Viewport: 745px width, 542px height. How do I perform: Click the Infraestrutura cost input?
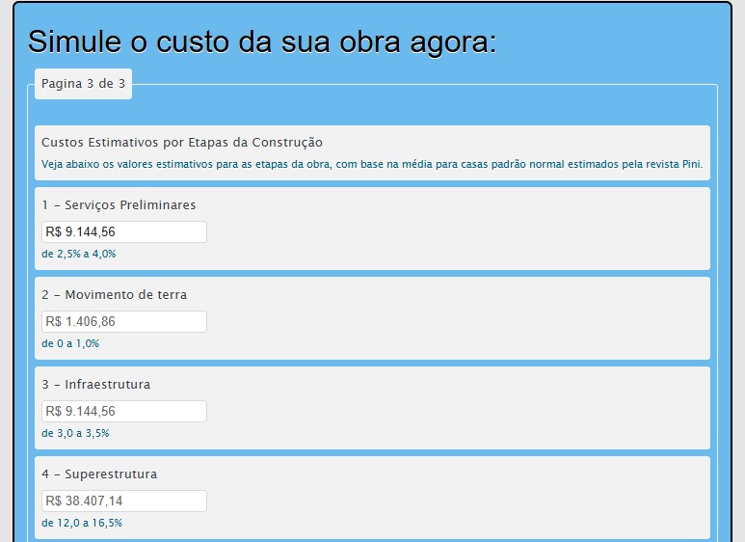coord(124,411)
